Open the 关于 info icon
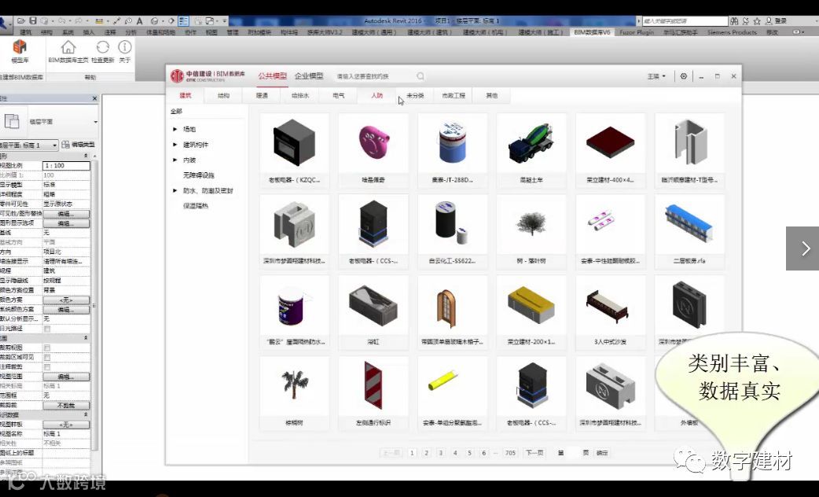This screenshot has width=819, height=497. 124,47
